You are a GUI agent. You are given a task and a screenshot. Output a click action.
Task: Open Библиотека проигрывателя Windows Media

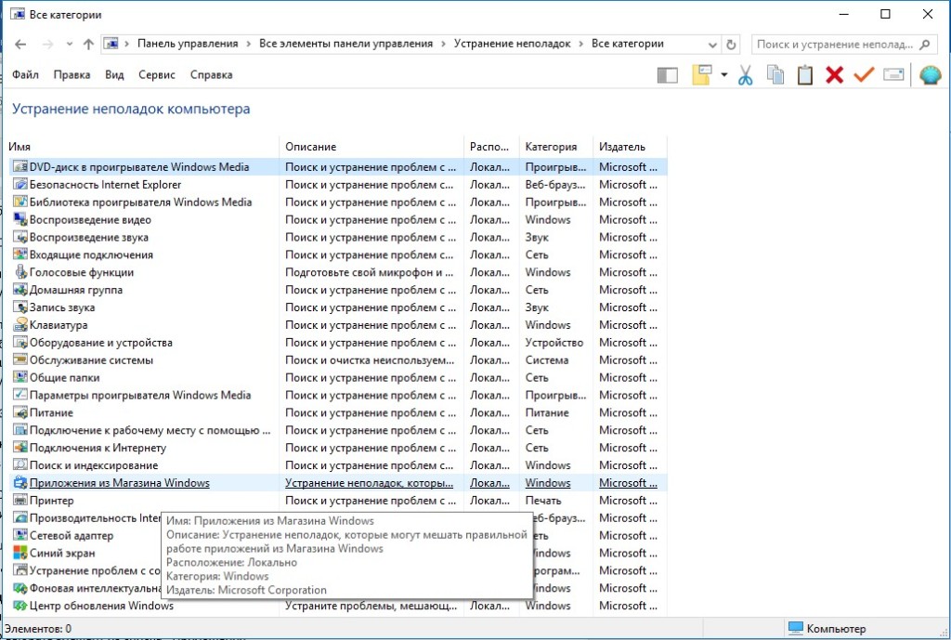[141, 202]
